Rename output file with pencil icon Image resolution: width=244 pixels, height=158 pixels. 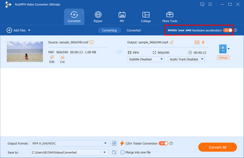pyautogui.click(x=172, y=42)
